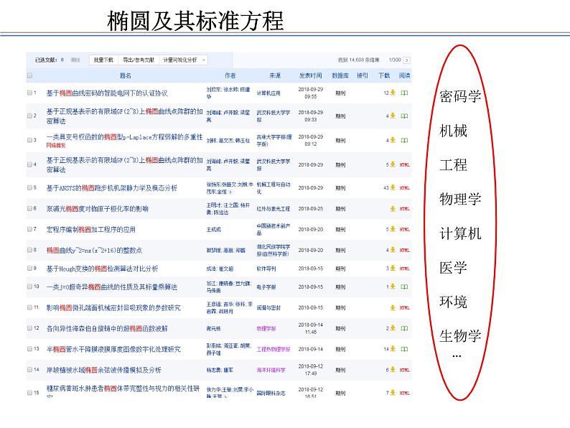The image size is (570, 428).
Task: Click the download icon in row 14
Action: (393, 369)
